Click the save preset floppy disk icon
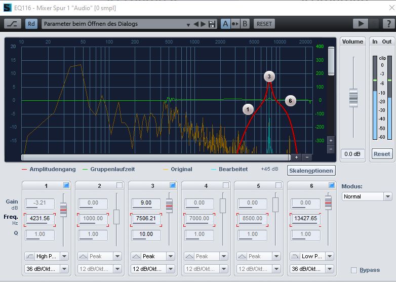396x282 pixels. click(212, 24)
